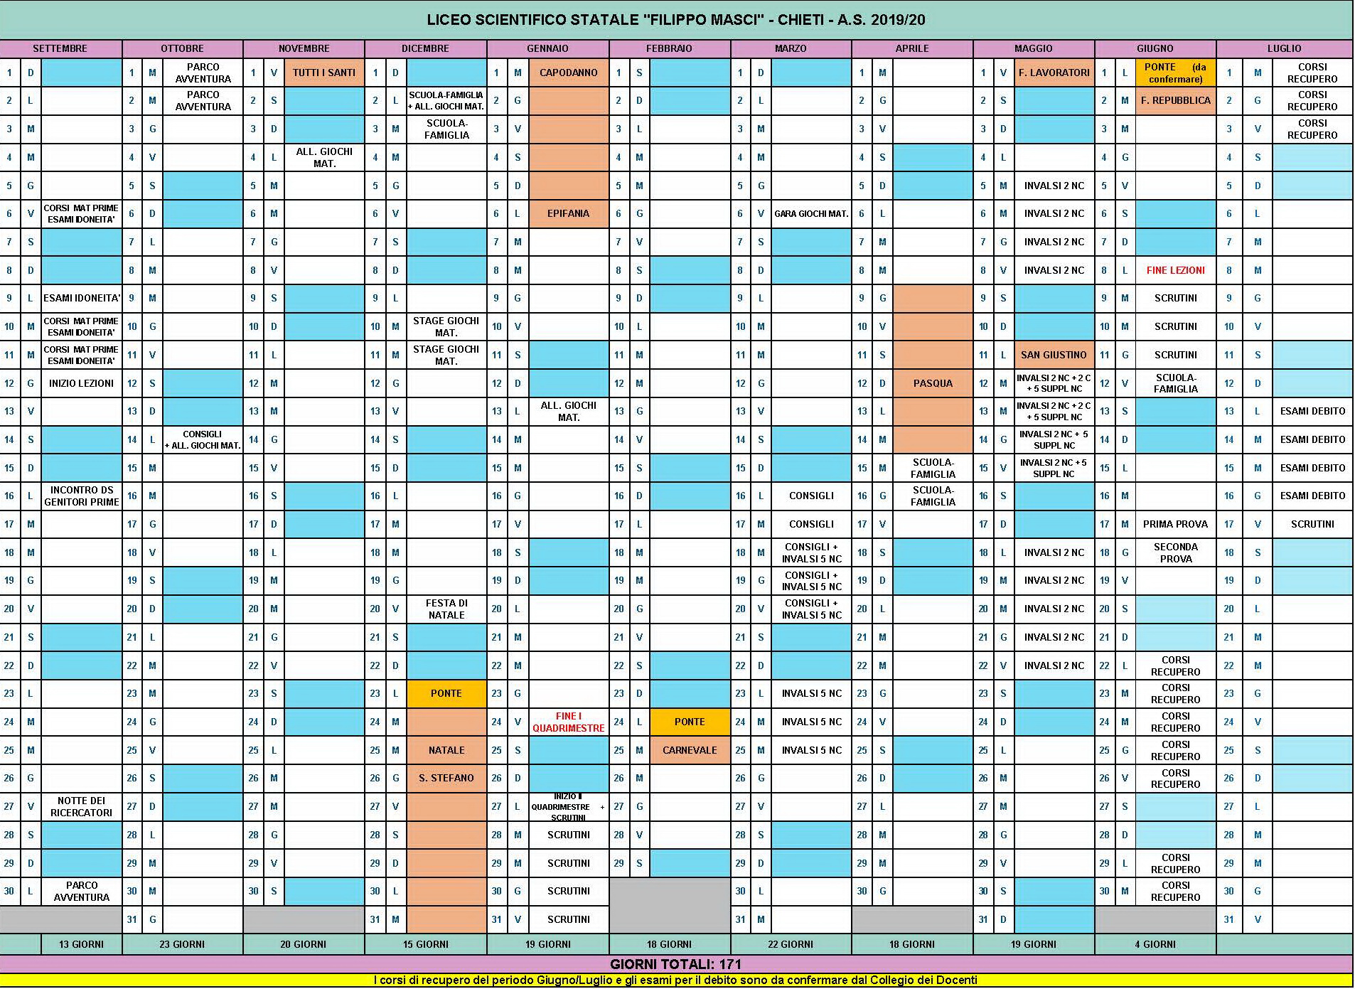
Task: Click the 22 GIORNI total under March
Action: [x=791, y=944]
